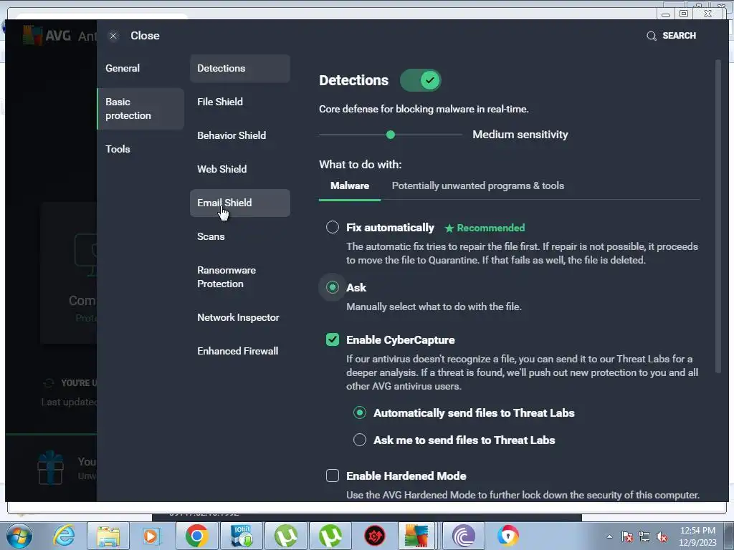Click the network tray icon
This screenshot has width=734, height=550.
(x=644, y=536)
